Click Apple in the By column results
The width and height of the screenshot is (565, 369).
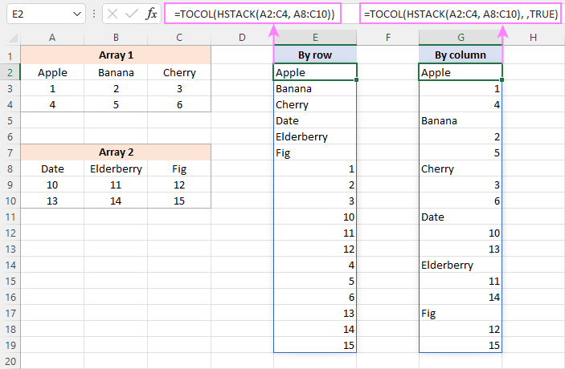[x=461, y=72]
